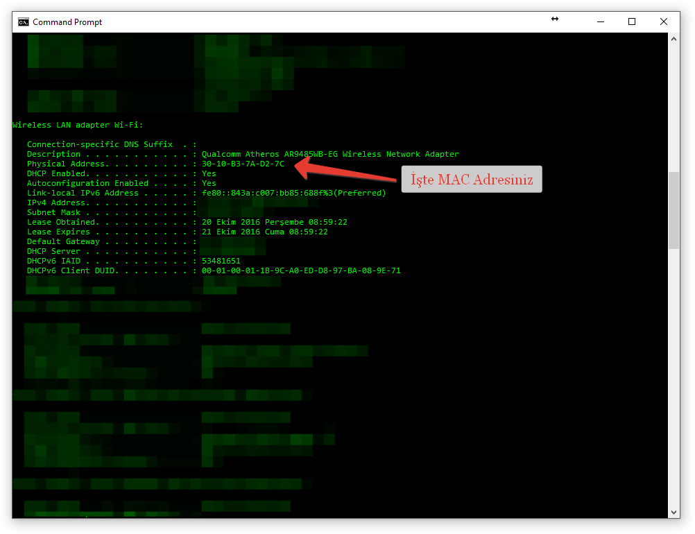695x534 pixels.
Task: Click the 'İşte MAC Adresiniz' label
Action: tap(472, 180)
